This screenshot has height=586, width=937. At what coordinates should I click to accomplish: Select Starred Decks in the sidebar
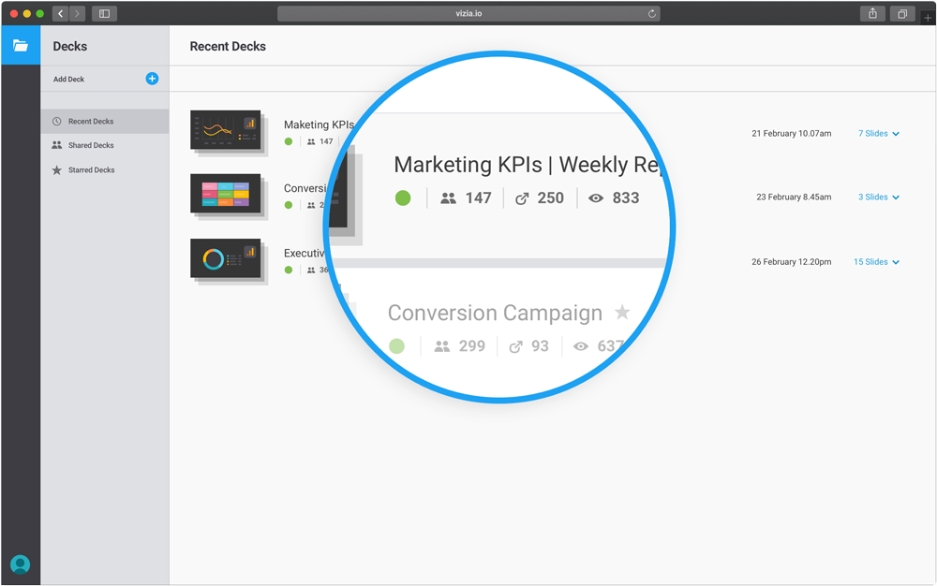tap(91, 170)
